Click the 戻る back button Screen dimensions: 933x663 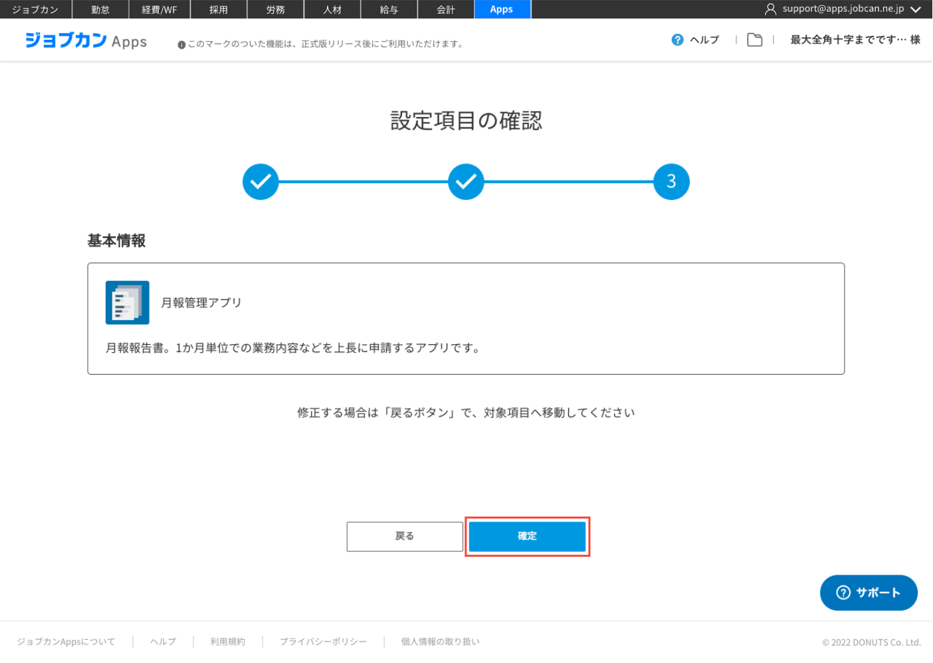[404, 536]
